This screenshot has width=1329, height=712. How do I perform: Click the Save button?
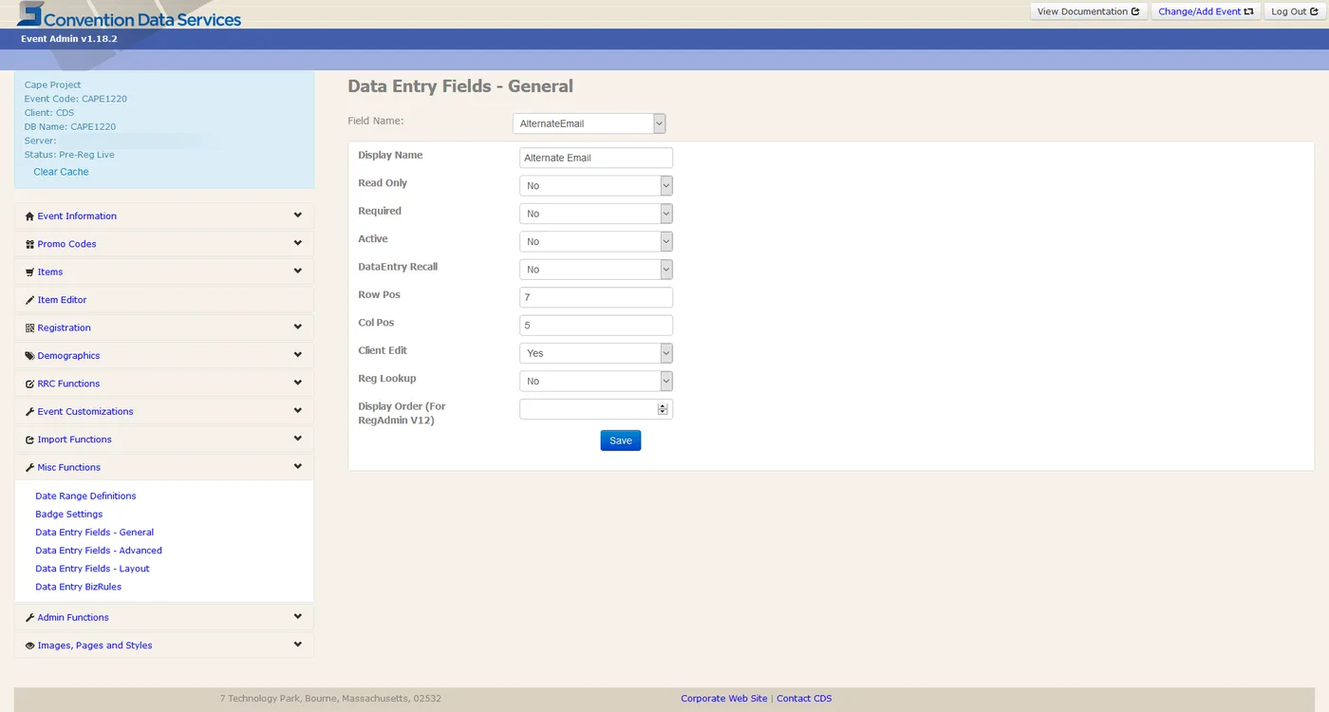(x=621, y=440)
